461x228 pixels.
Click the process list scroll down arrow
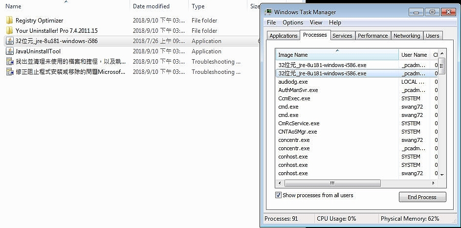(x=442, y=175)
